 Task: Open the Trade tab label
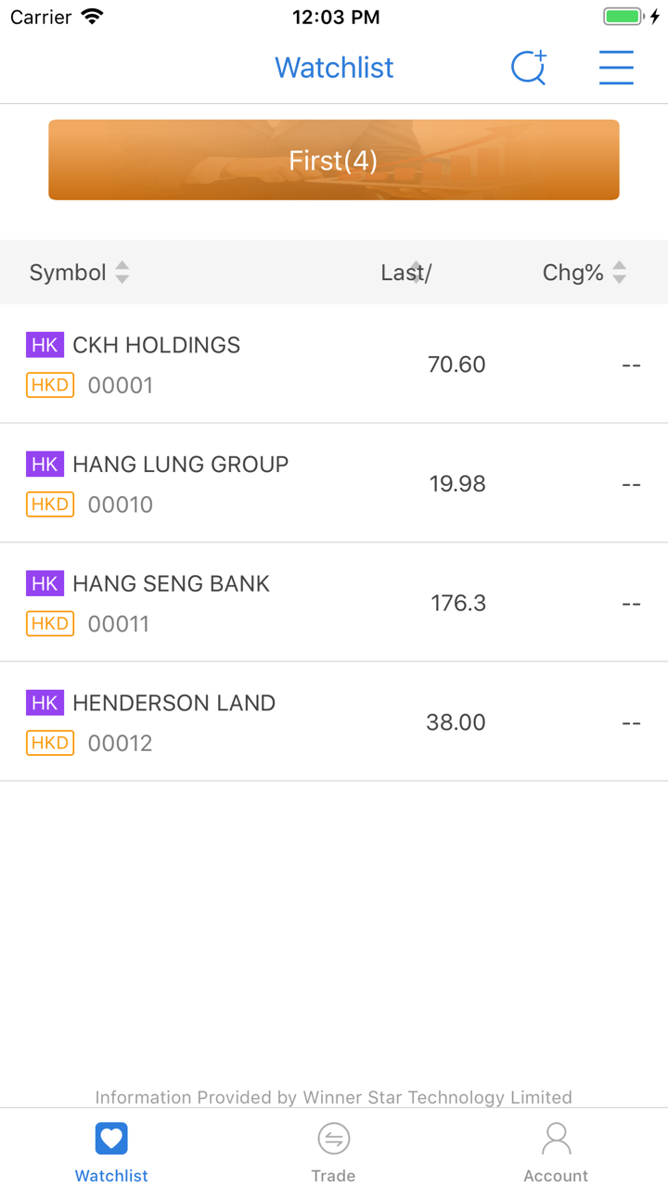[x=333, y=1175]
